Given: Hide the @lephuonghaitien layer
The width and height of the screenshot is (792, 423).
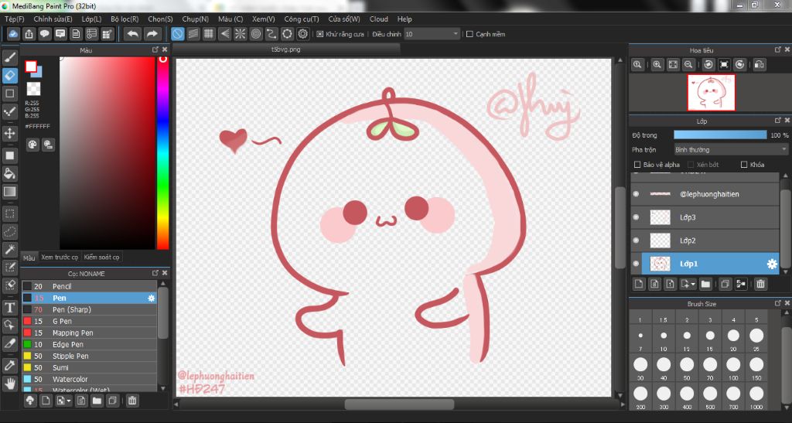Looking at the screenshot, I should coord(636,194).
